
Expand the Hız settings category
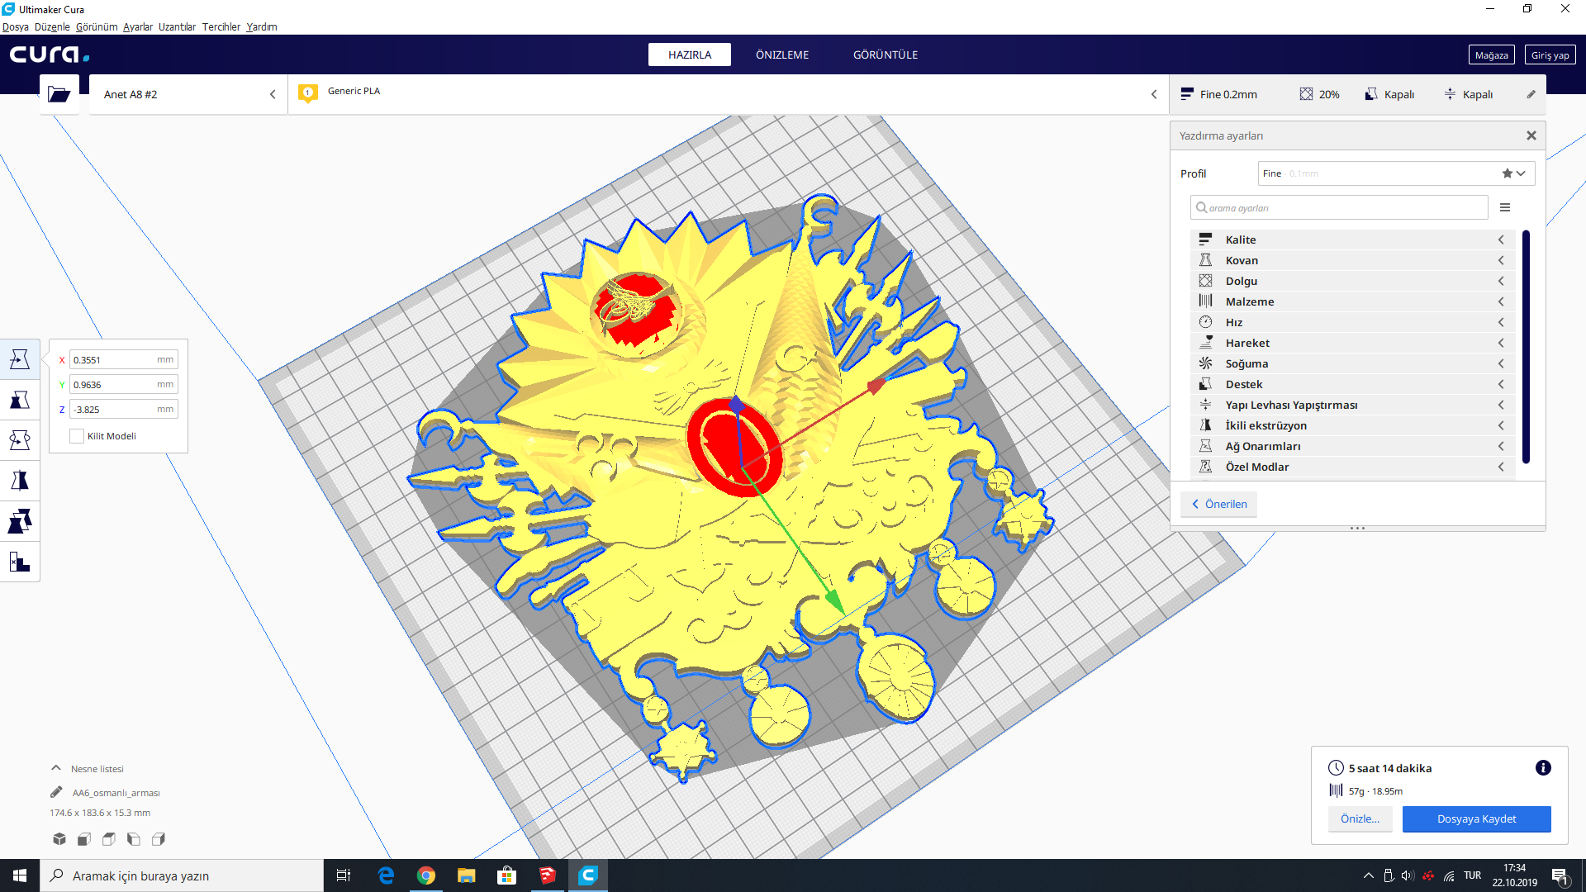(1352, 322)
